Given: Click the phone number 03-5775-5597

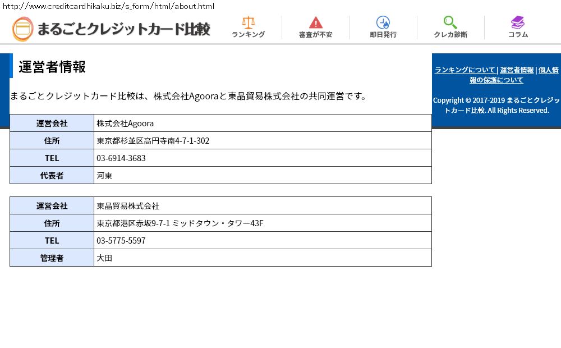Looking at the screenshot, I should tap(121, 241).
